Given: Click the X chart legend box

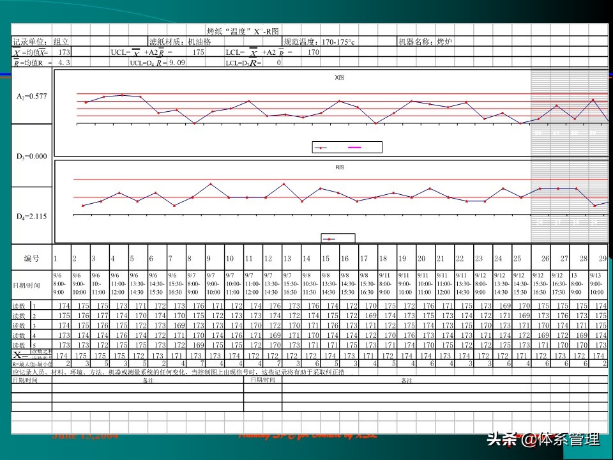Looking at the screenshot, I should [x=347, y=148].
